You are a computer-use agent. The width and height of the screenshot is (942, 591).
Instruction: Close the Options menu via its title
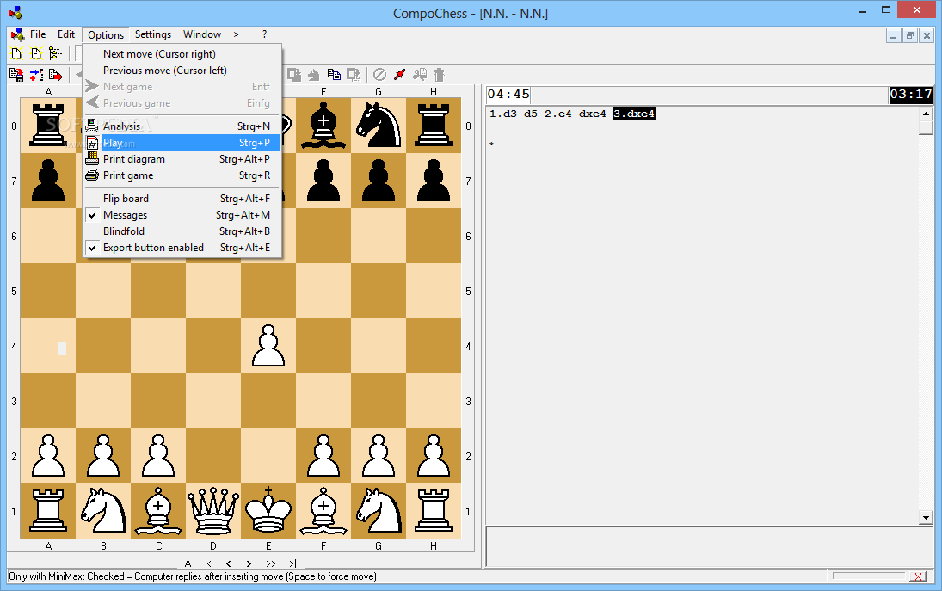coord(106,34)
